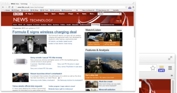
Task: Open the Work the crowd feature link
Action: [x=106, y=82]
